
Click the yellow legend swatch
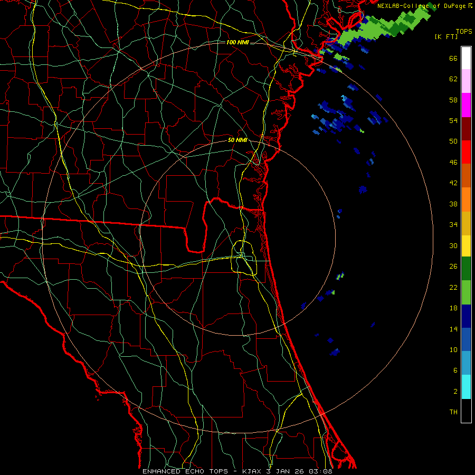[x=466, y=246]
